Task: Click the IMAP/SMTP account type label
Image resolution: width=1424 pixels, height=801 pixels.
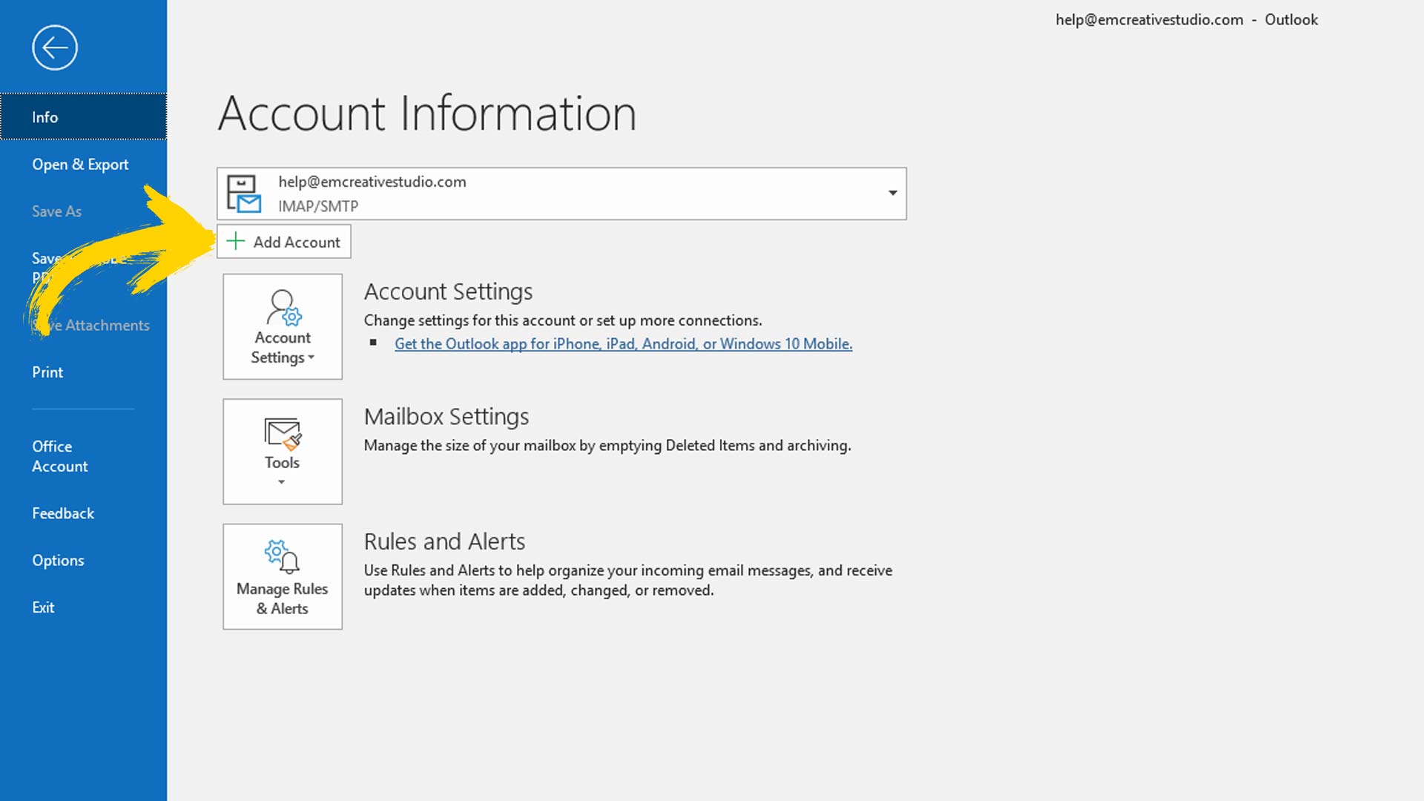Action: pos(318,206)
